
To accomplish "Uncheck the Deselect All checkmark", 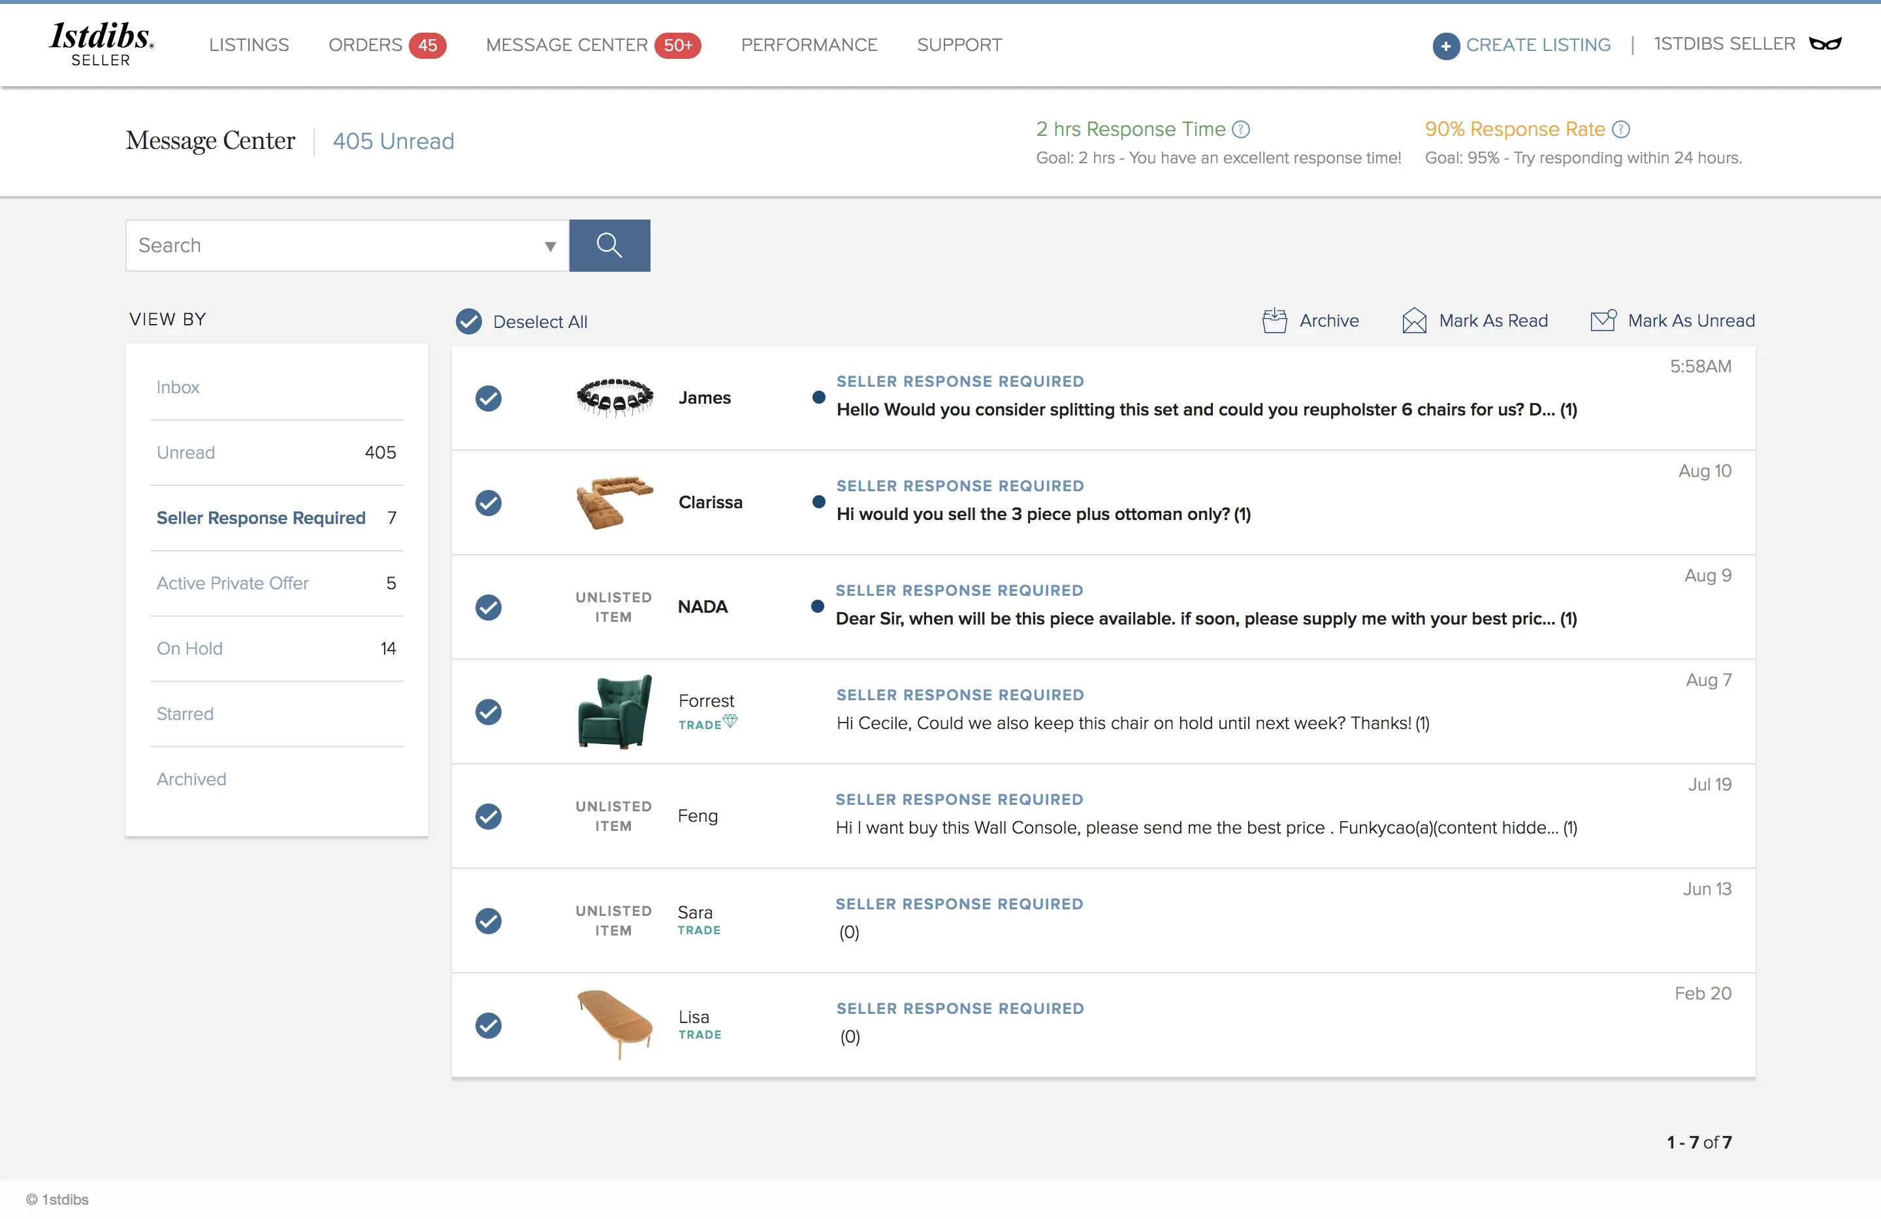I will [x=469, y=321].
